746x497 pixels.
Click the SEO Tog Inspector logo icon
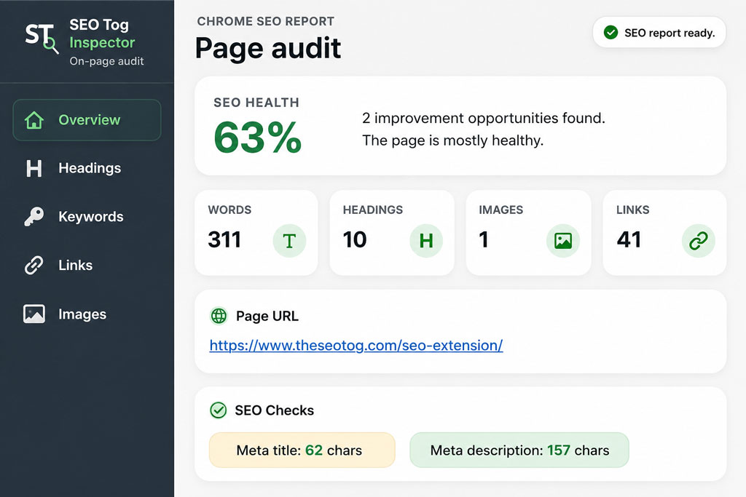click(x=42, y=38)
